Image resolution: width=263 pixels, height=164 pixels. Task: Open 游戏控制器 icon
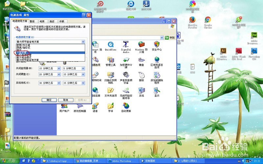point(80,108)
